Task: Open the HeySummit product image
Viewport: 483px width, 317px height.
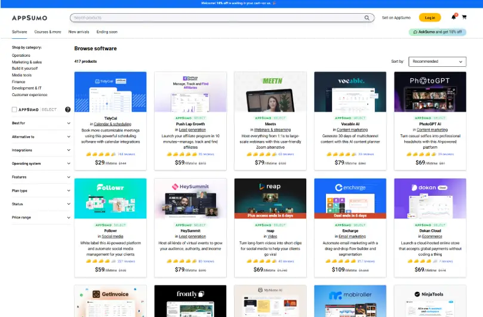Action: (x=190, y=198)
